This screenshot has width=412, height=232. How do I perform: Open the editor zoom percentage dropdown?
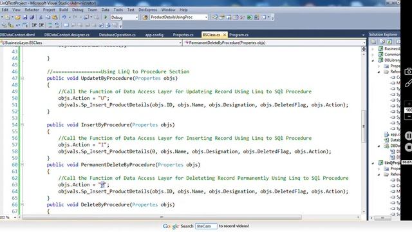[15, 217]
